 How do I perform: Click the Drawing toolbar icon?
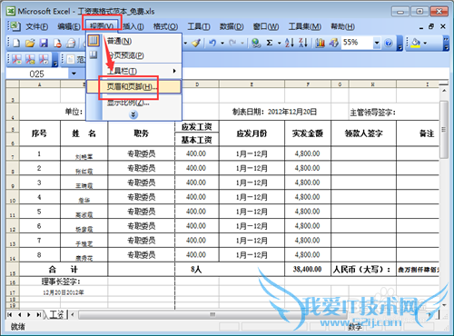coord(333,43)
